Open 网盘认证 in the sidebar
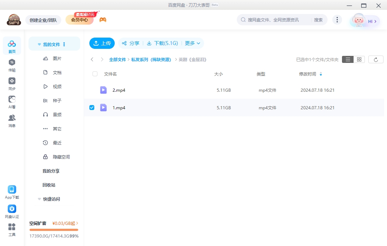This screenshot has height=246, width=387. (12, 211)
